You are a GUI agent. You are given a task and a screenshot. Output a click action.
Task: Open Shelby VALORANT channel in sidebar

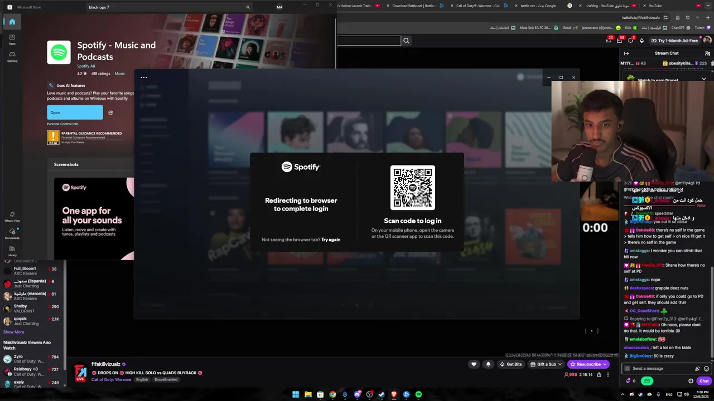point(32,309)
